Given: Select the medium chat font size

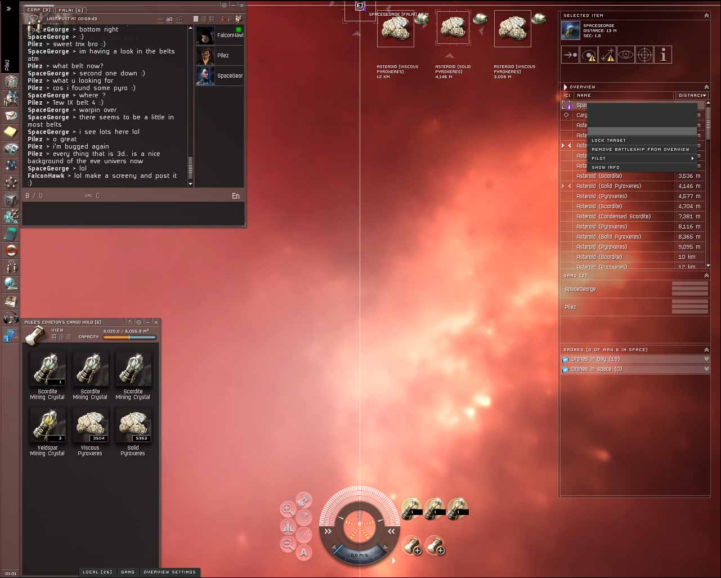Looking at the screenshot, I should [x=169, y=20].
